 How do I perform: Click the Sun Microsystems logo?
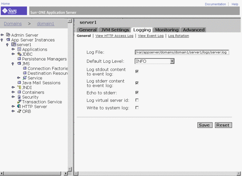[x=14, y=11]
